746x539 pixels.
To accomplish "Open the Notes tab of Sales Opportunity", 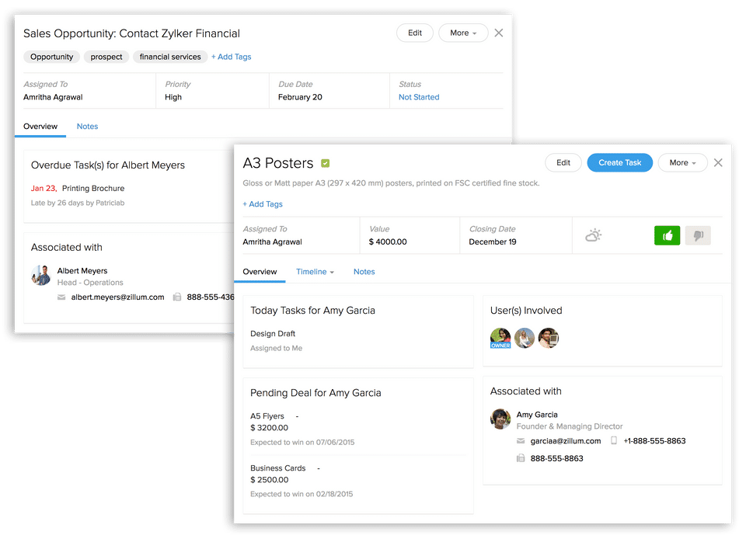I will pos(87,126).
